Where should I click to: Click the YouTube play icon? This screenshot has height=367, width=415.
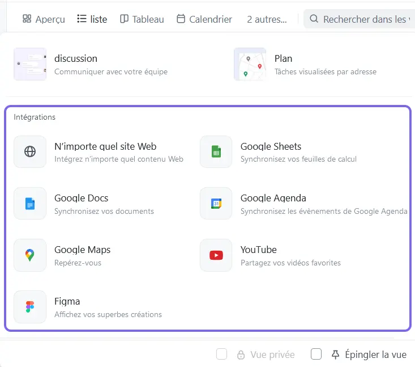(216, 255)
